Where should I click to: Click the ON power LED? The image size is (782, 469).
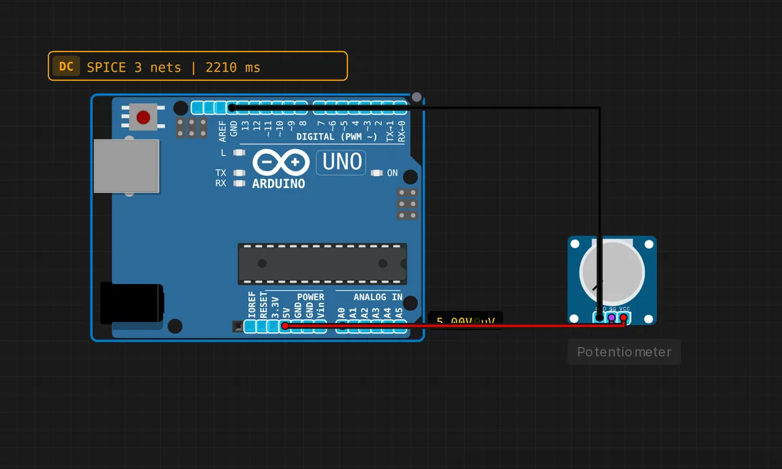click(x=377, y=173)
